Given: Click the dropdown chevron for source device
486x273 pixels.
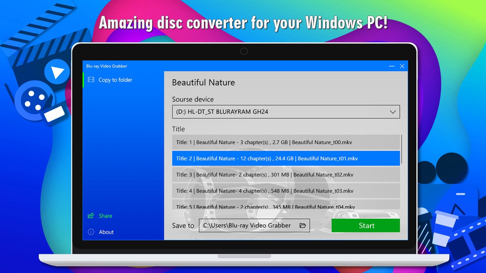Looking at the screenshot, I should (393, 112).
